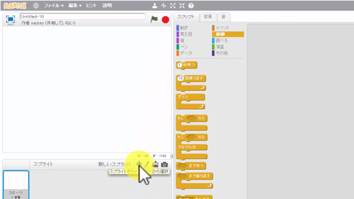Collapse the stage using small arrow
Viewport: 354px width, 199px height.
[172, 156]
